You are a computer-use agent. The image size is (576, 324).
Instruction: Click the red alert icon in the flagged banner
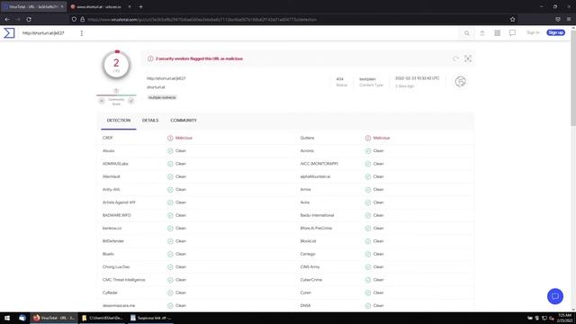click(x=150, y=58)
